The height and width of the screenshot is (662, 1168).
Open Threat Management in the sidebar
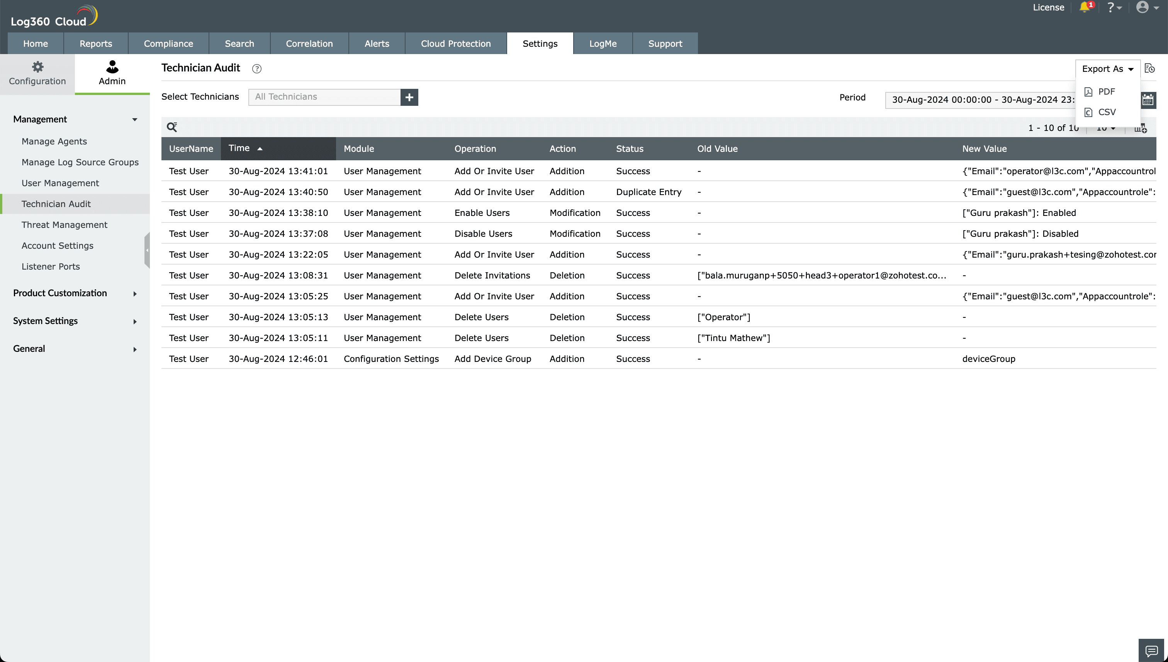65,225
